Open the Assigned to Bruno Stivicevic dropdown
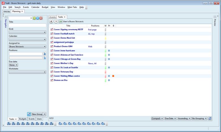 click(27, 47)
